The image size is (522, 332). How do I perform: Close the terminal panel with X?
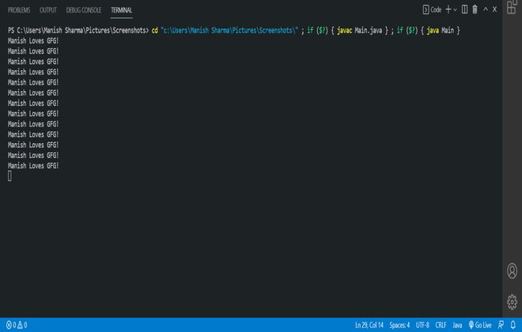tap(494, 9)
